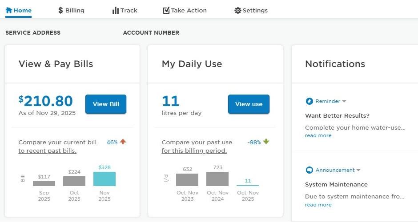
Task: Click the Settings gear icon
Action: 237,10
